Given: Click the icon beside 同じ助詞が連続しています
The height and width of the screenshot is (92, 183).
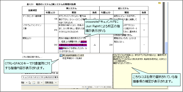Looking at the screenshot, I should [x=61, y=55].
